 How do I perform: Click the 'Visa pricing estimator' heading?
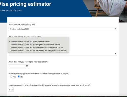click(25, 4)
